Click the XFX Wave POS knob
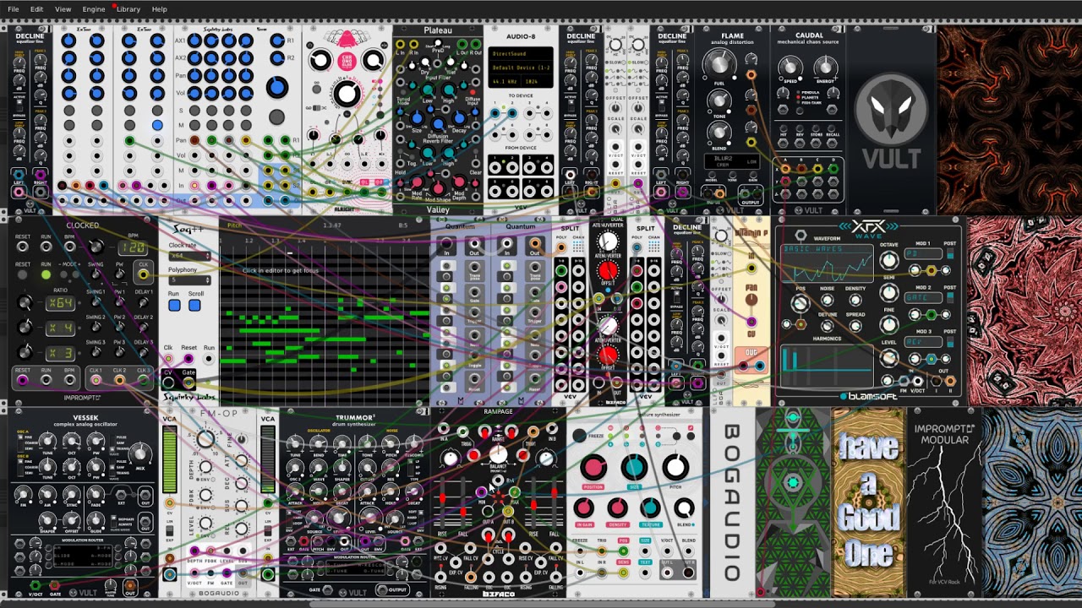This screenshot has height=608, width=1082. coord(800,303)
